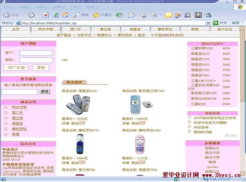
Task: Open 客户服务 in the sub menu
Action: [x=64, y=35]
